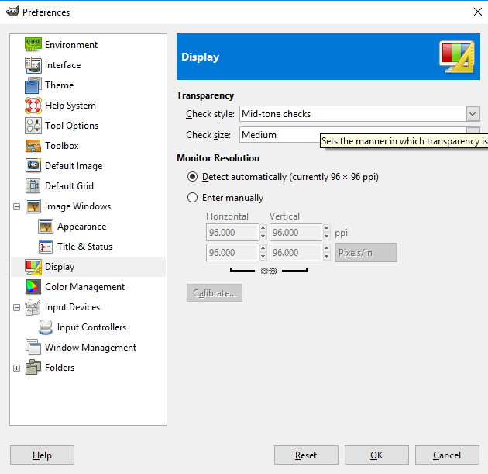This screenshot has height=474, width=488.
Task: Click the GIMP Wilber icon in the title bar
Action: 12,12
